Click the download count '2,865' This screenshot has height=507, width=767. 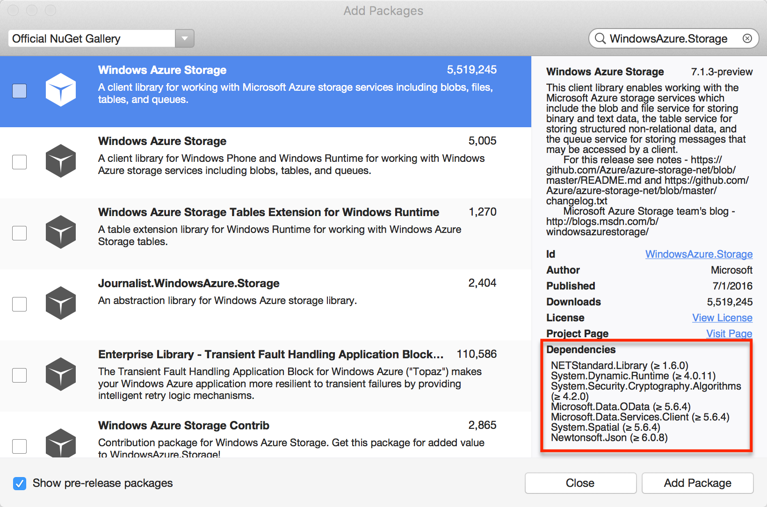[482, 425]
